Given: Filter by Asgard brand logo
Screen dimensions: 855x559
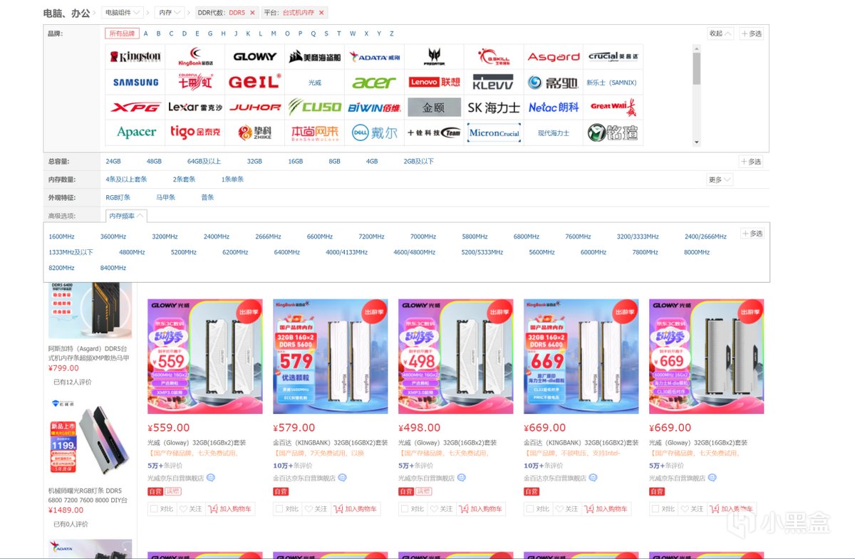Looking at the screenshot, I should [x=554, y=57].
